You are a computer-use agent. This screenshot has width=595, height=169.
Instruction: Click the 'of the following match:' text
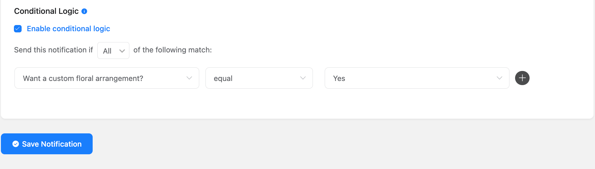(173, 50)
